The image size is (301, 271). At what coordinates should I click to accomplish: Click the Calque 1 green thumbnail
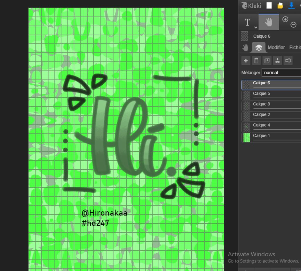click(247, 138)
